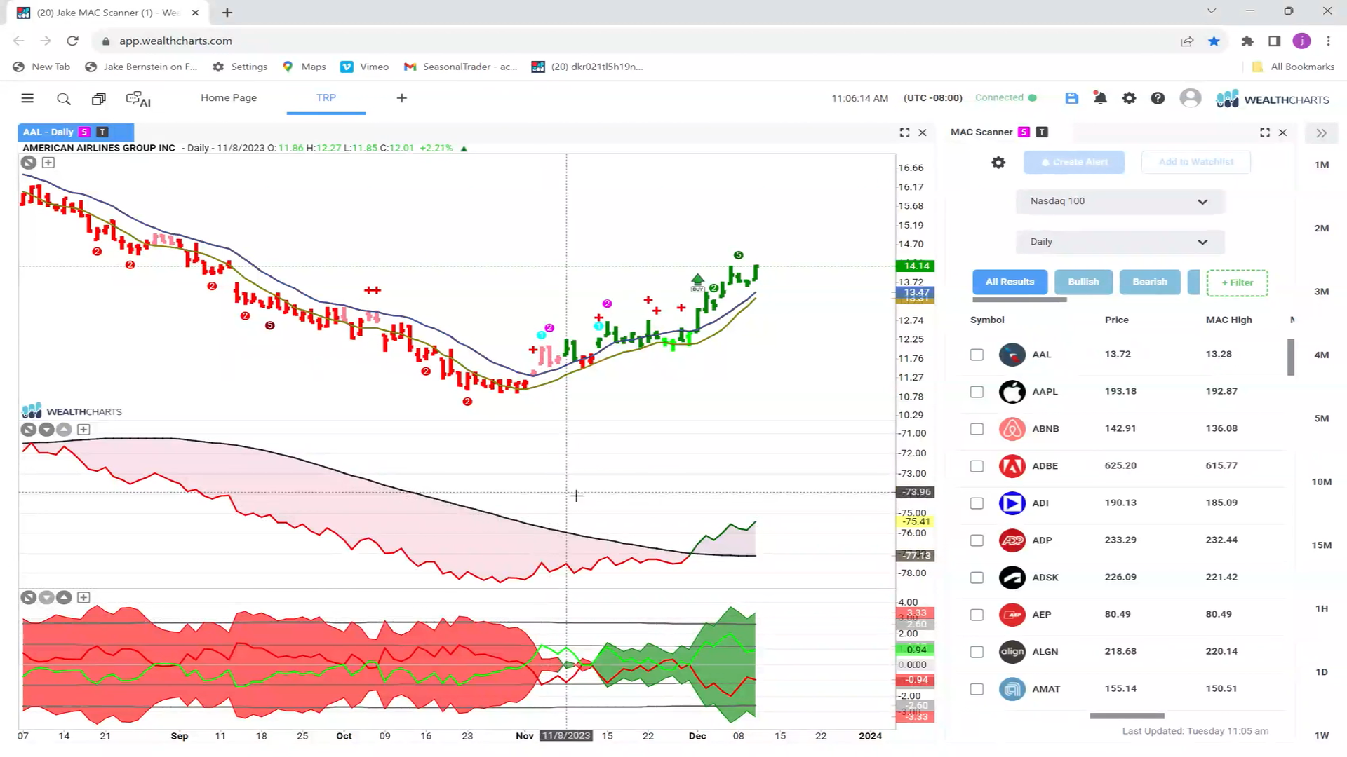1347x757 pixels.
Task: Click the T badge on MAC Scanner header
Action: (x=1042, y=132)
